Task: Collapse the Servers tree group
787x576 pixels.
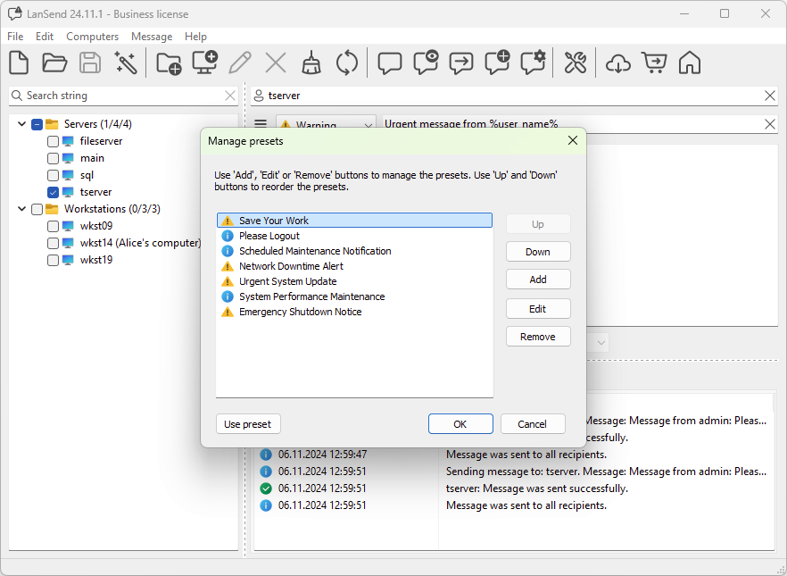Action: coord(21,124)
